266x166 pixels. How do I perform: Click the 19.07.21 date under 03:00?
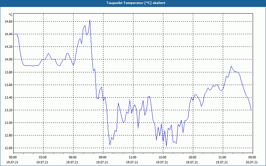point(42,162)
